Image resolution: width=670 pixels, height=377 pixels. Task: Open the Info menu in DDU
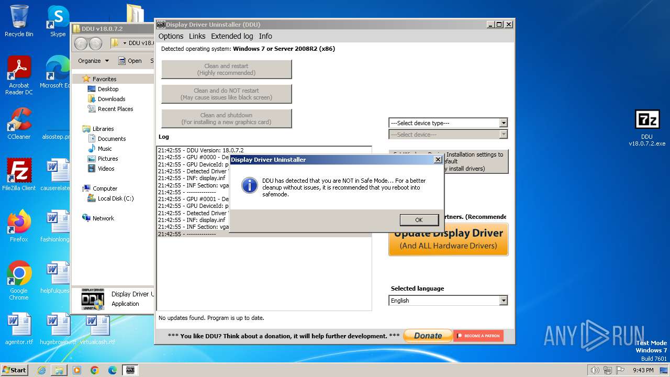(x=265, y=36)
